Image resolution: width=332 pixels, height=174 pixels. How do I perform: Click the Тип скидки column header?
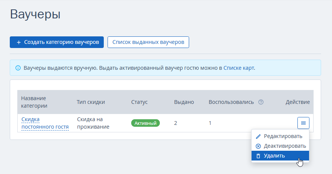coord(91,102)
